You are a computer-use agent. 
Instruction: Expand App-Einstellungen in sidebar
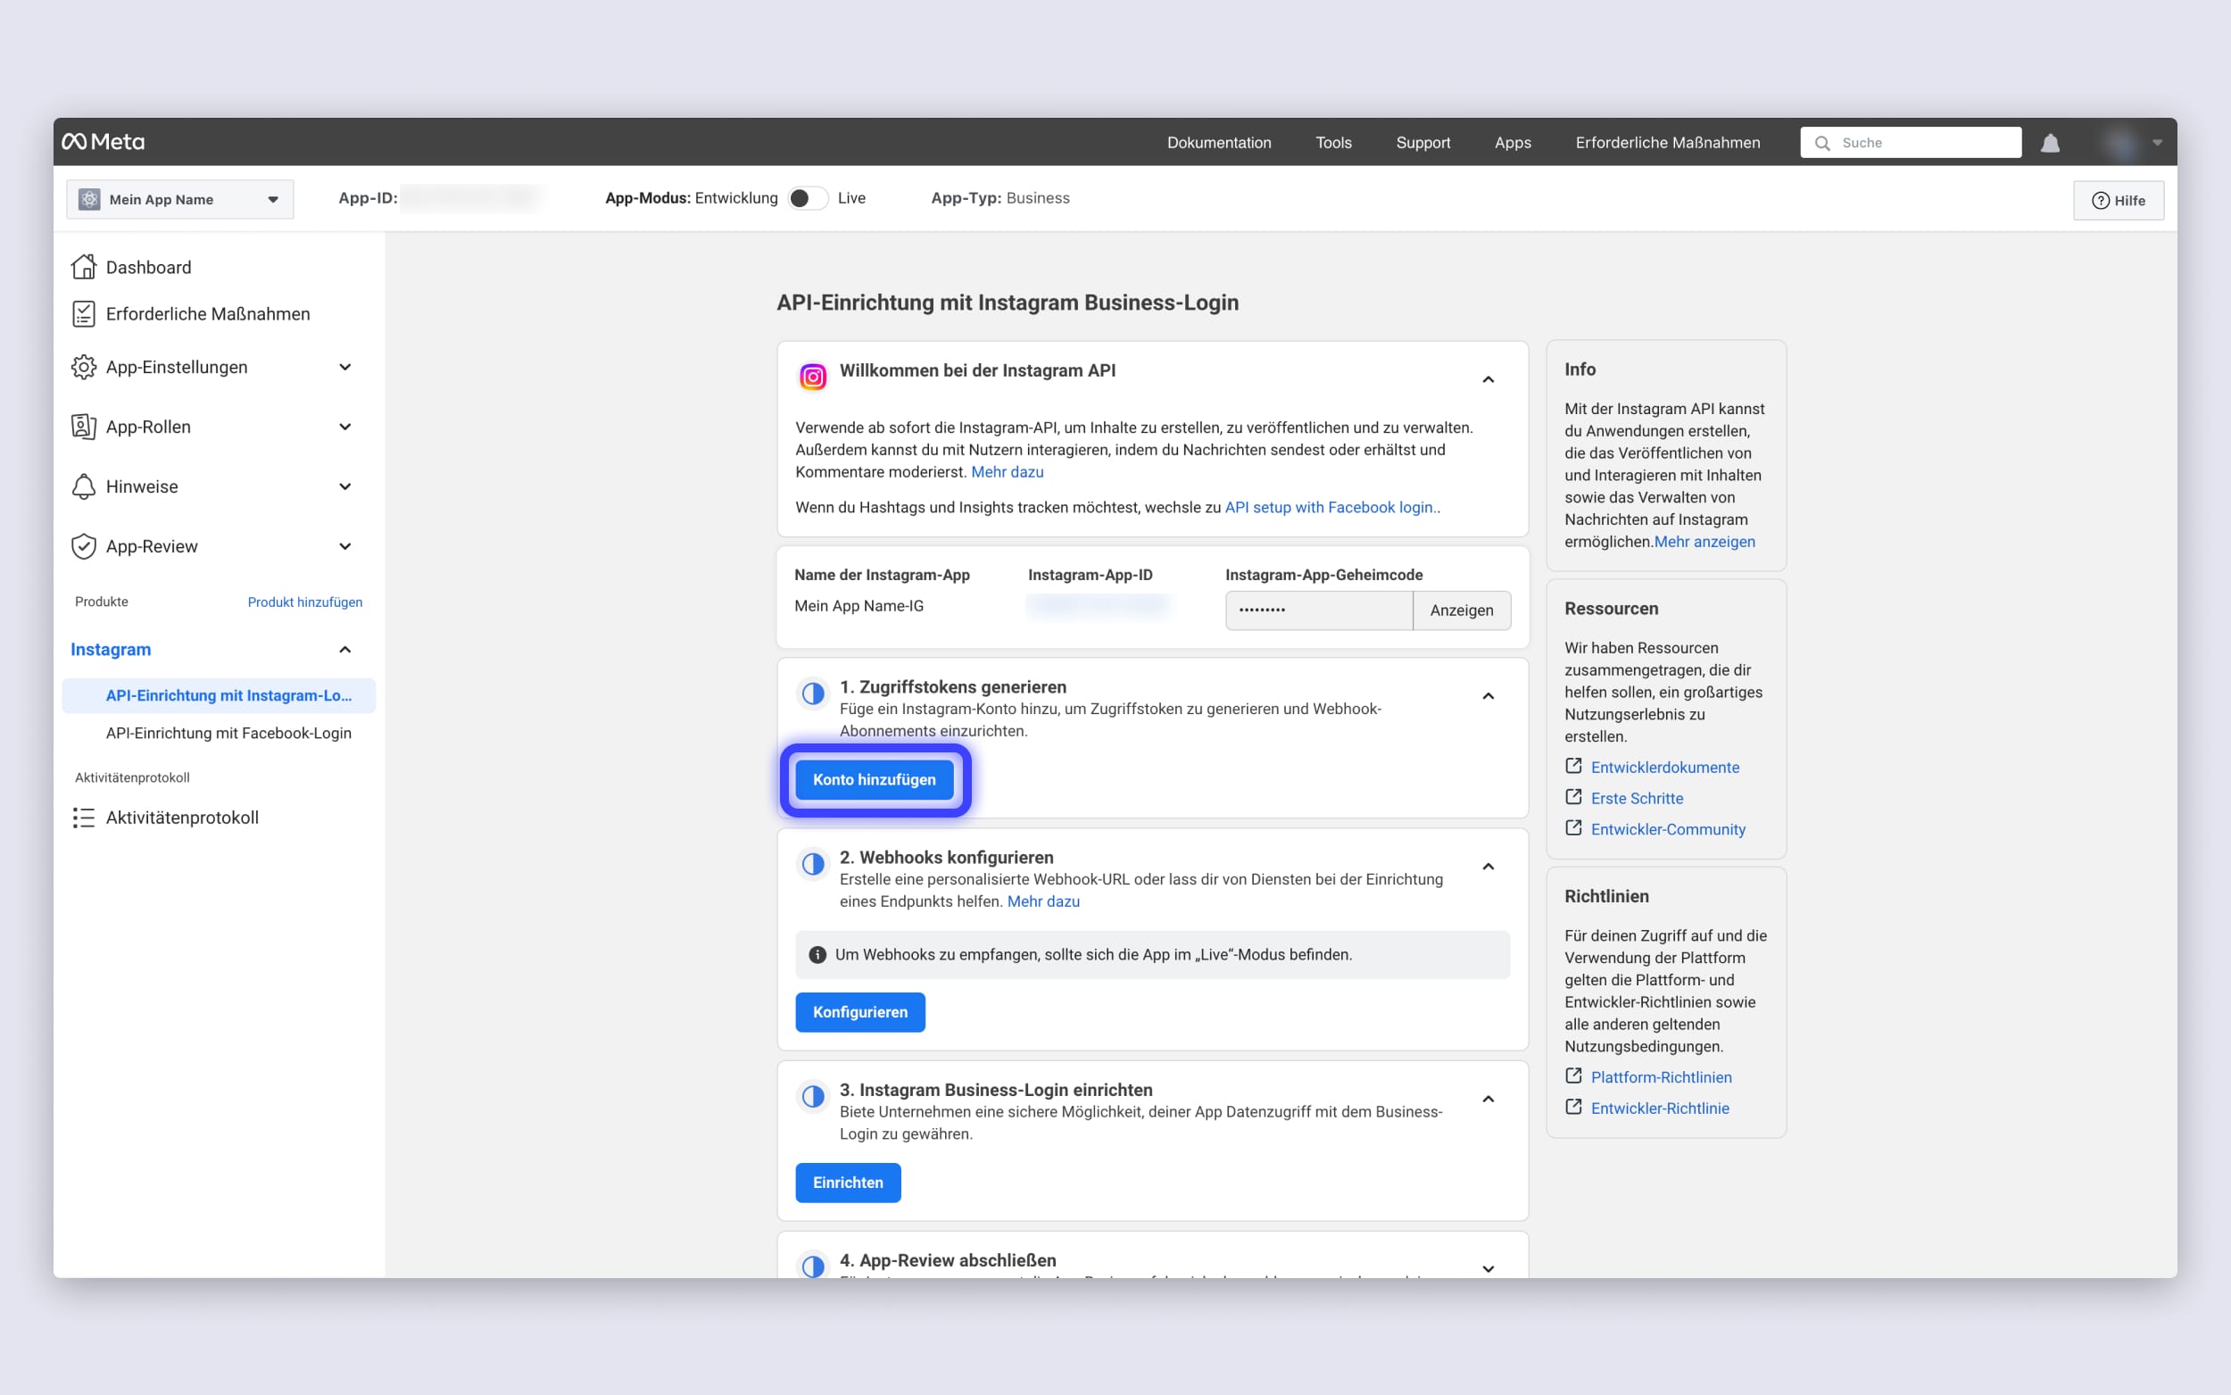pos(345,367)
